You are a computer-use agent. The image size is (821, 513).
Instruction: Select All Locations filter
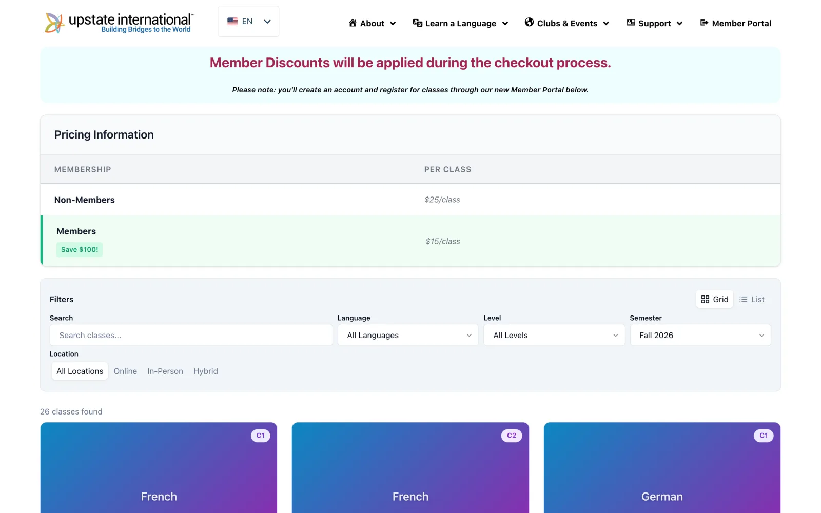pyautogui.click(x=80, y=371)
